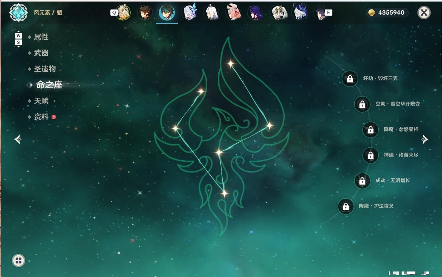The height and width of the screenshot is (277, 442).
Task: Click the lock icon for 降魔·护法夜叉
Action: [346, 206]
